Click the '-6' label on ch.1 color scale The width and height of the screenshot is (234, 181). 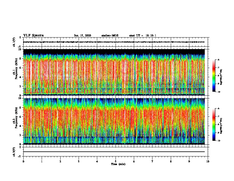(x=218, y=60)
